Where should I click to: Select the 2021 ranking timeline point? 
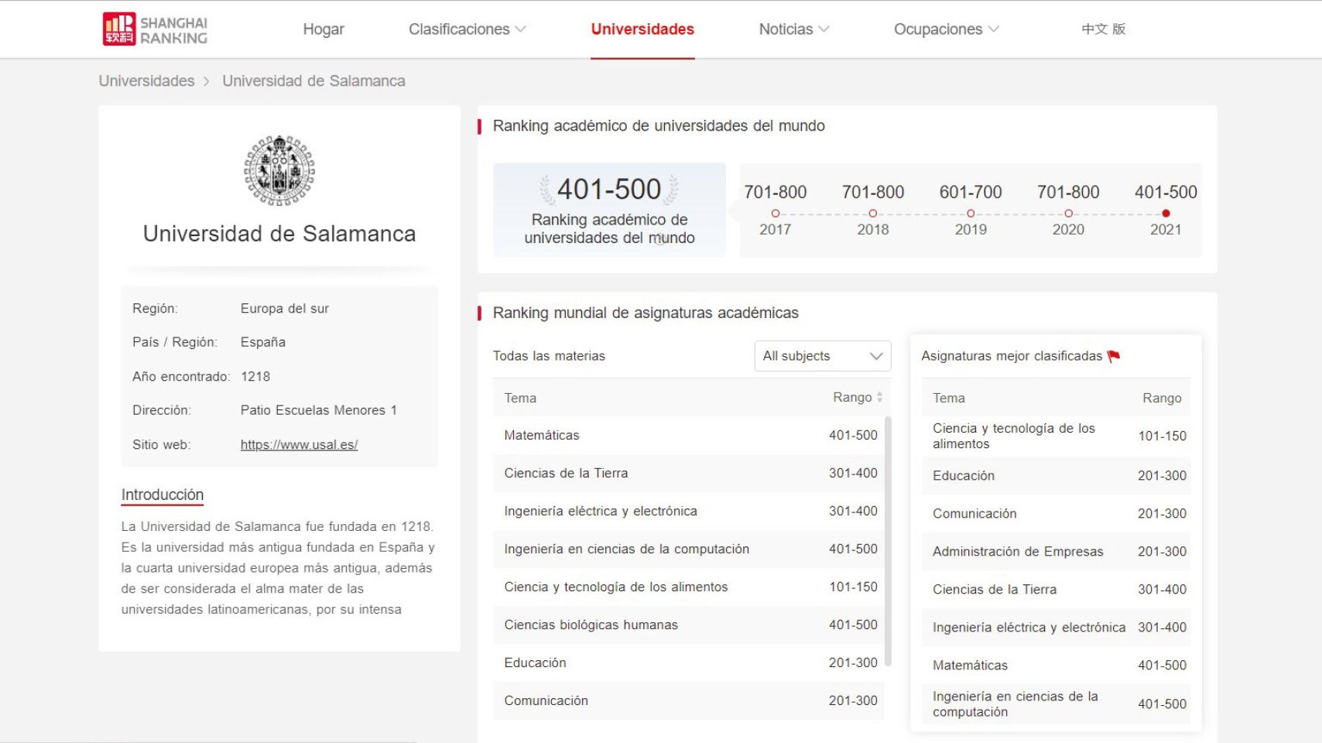[1166, 214]
